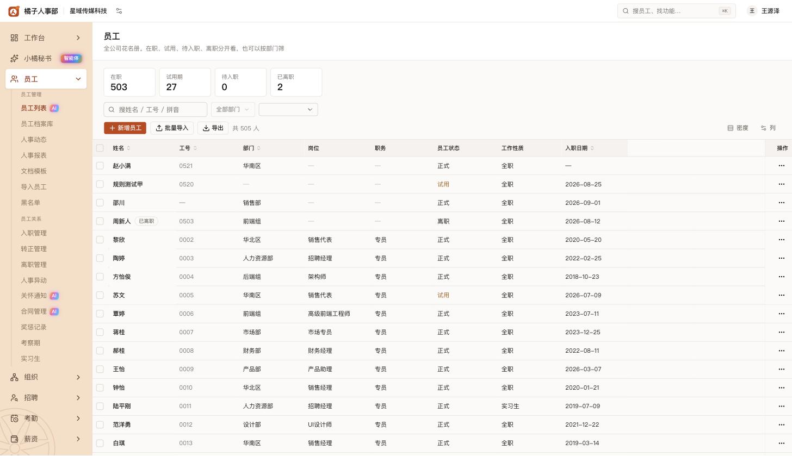Filter by the 在职 503 stat card
Image resolution: width=792 pixels, height=456 pixels.
click(129, 83)
